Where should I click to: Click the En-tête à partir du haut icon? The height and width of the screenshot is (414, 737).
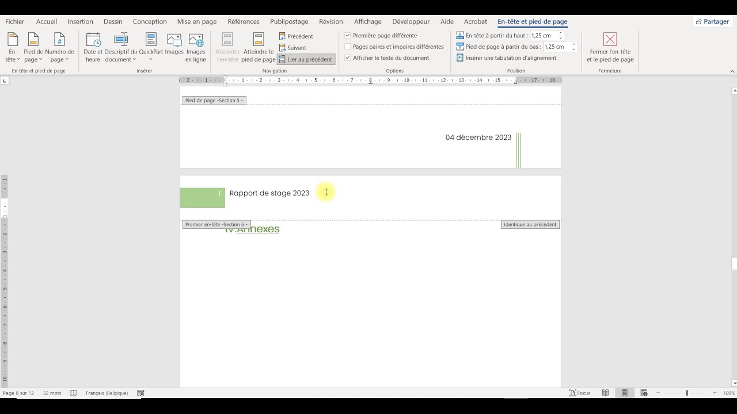(x=460, y=36)
